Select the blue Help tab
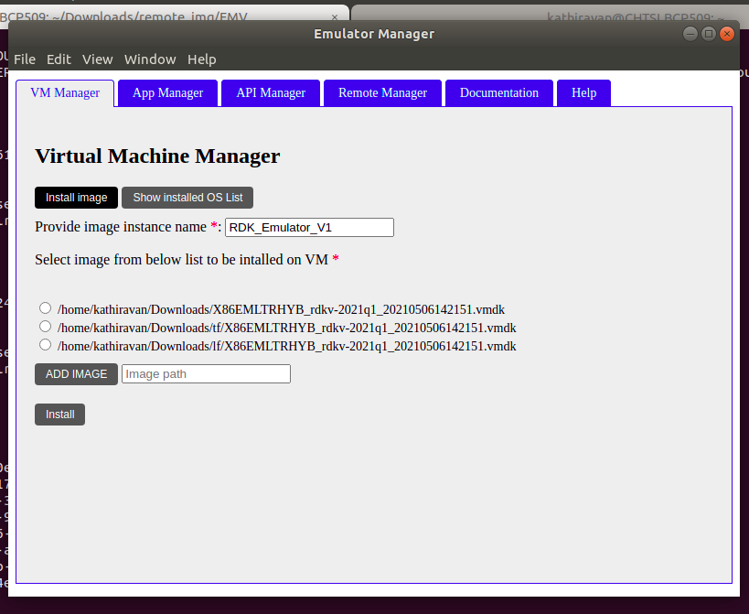This screenshot has width=749, height=614. tap(583, 92)
